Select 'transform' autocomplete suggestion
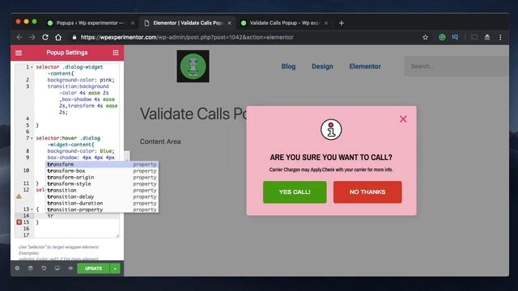Image resolution: width=518 pixels, height=291 pixels. click(x=102, y=164)
